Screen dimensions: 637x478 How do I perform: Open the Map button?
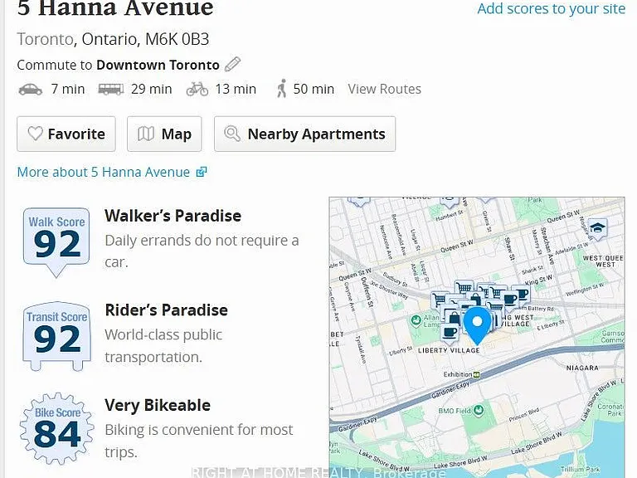[164, 134]
